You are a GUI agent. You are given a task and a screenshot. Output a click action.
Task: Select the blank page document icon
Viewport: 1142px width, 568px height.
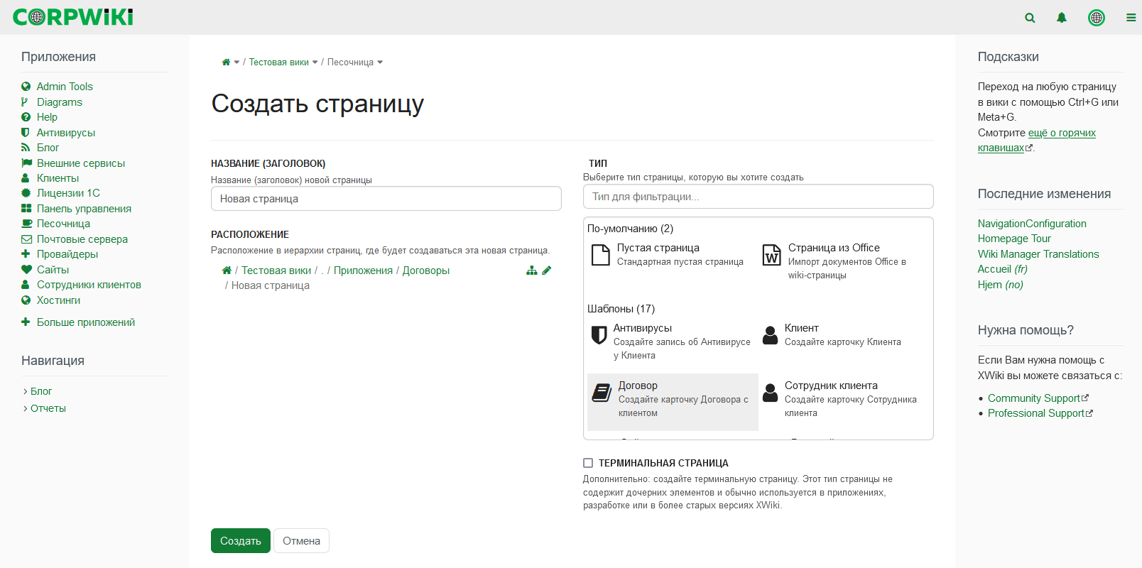click(x=601, y=254)
